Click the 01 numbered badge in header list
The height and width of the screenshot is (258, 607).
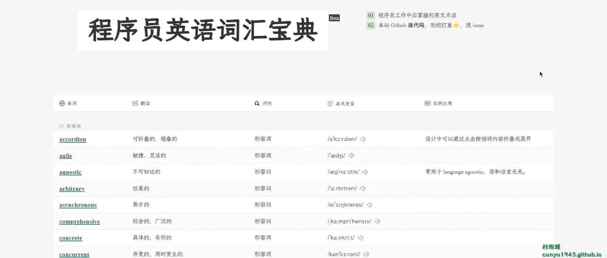(x=371, y=15)
